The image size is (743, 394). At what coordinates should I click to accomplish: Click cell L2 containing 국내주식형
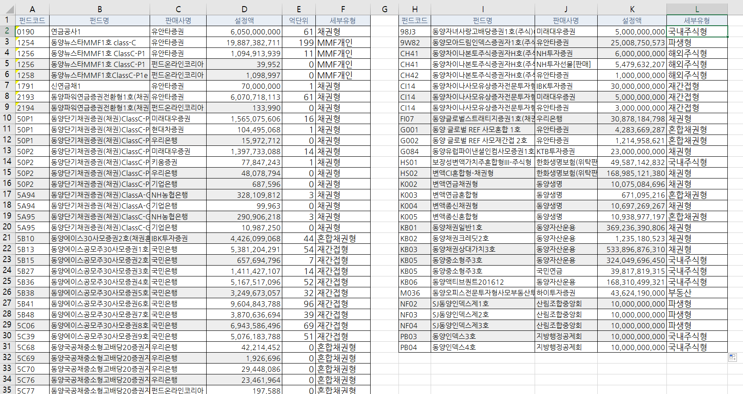tap(697, 31)
